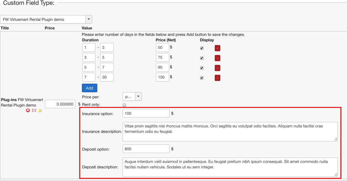The image size is (347, 181).
Task: Click the move arrows icon under plugin title
Action: pyautogui.click(x=34, y=111)
